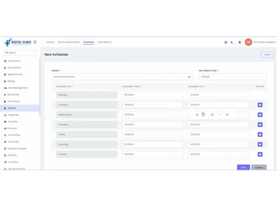277x207 pixels.
Task: Click the Hospital Charges sidebar icon
Action: [5, 148]
